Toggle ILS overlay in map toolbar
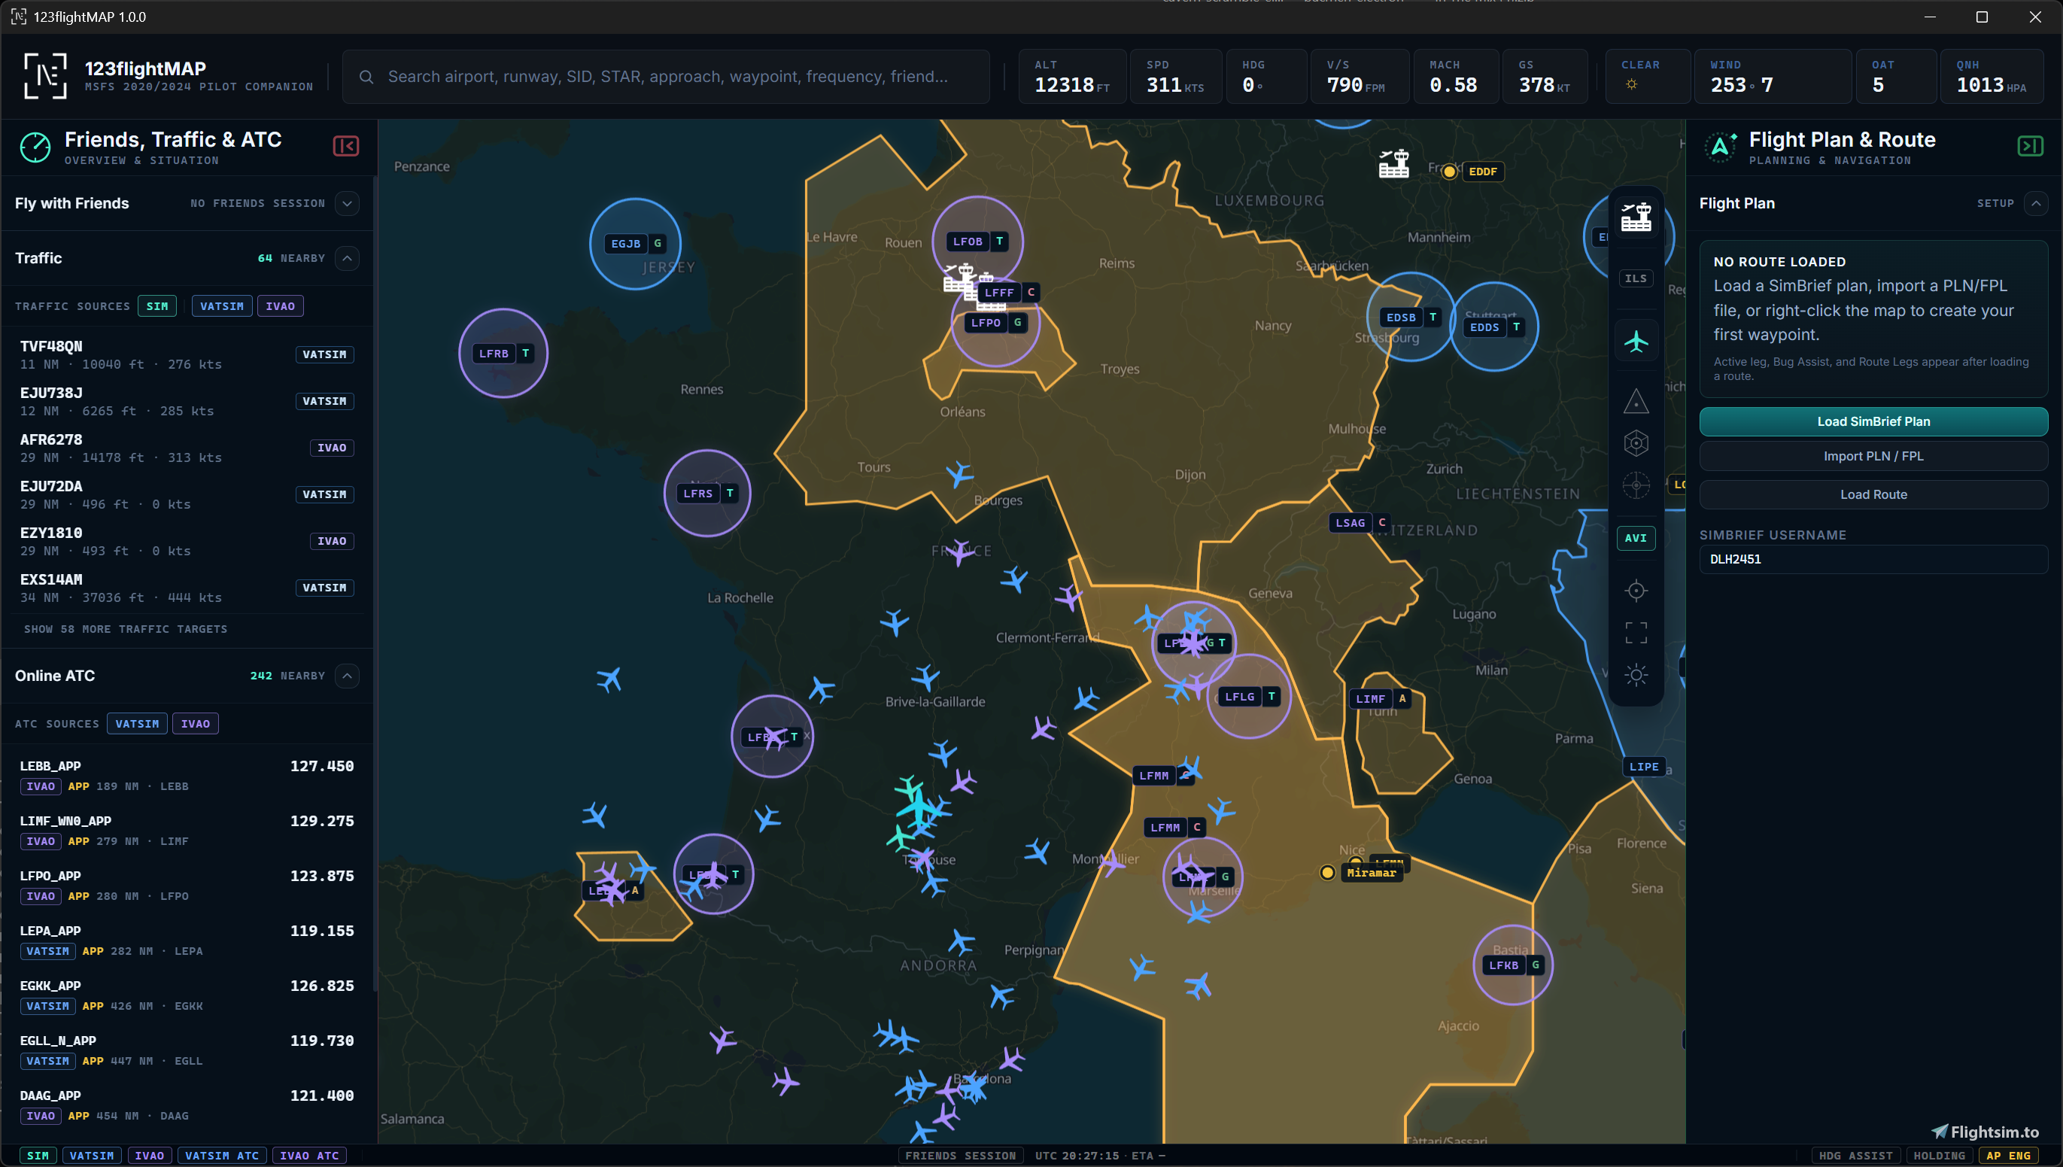Screen dimensions: 2063x1167 (x=1636, y=278)
